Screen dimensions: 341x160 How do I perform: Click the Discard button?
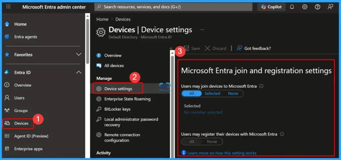216,48
